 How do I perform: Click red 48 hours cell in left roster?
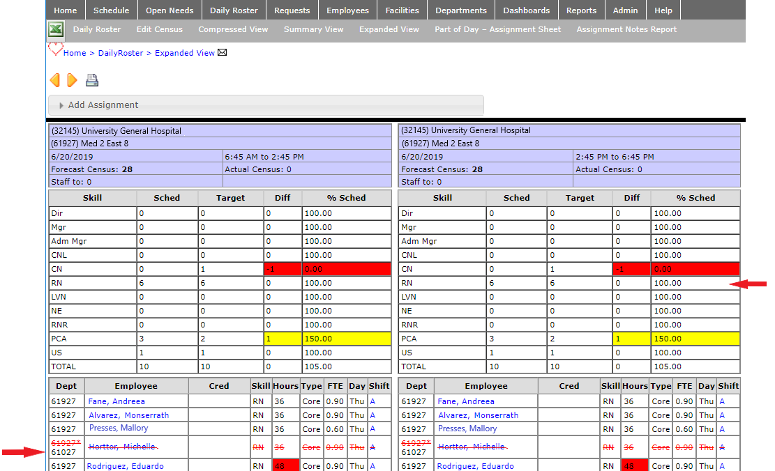pyautogui.click(x=285, y=465)
